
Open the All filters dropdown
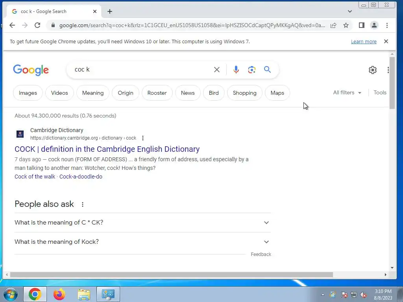(347, 93)
